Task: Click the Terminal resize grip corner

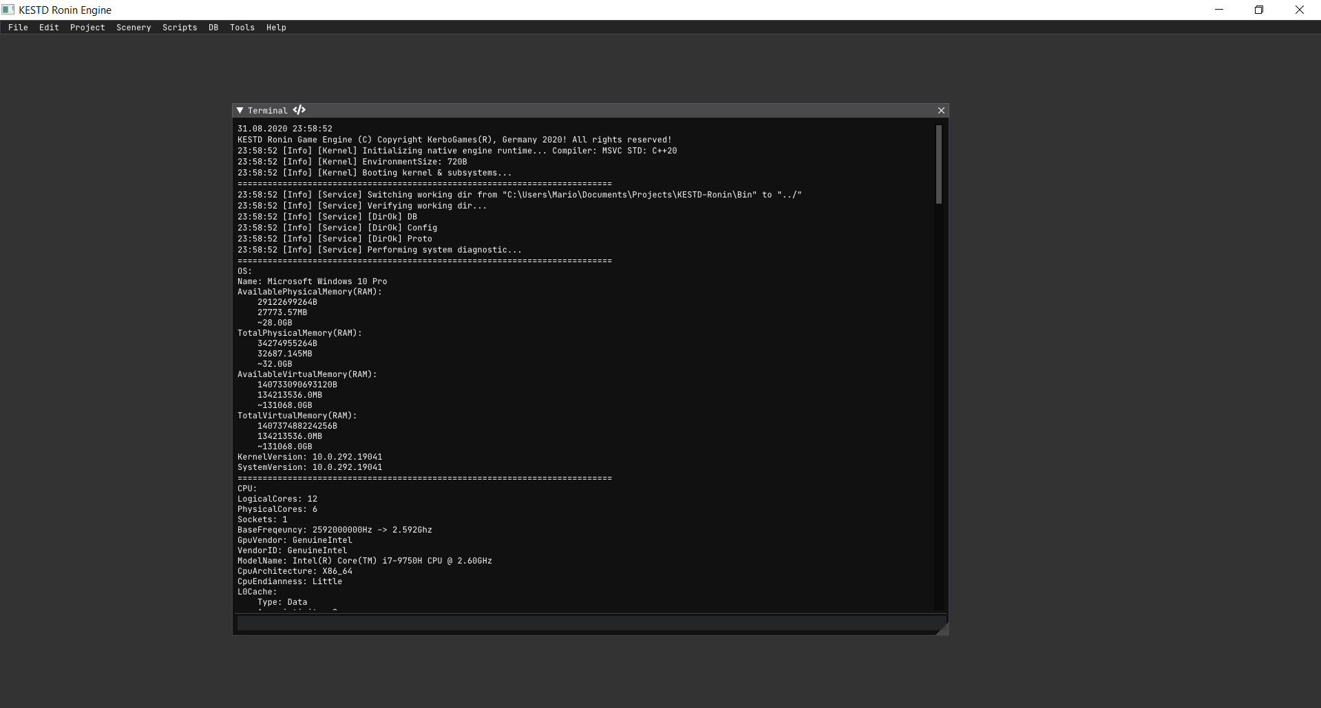Action: point(942,629)
